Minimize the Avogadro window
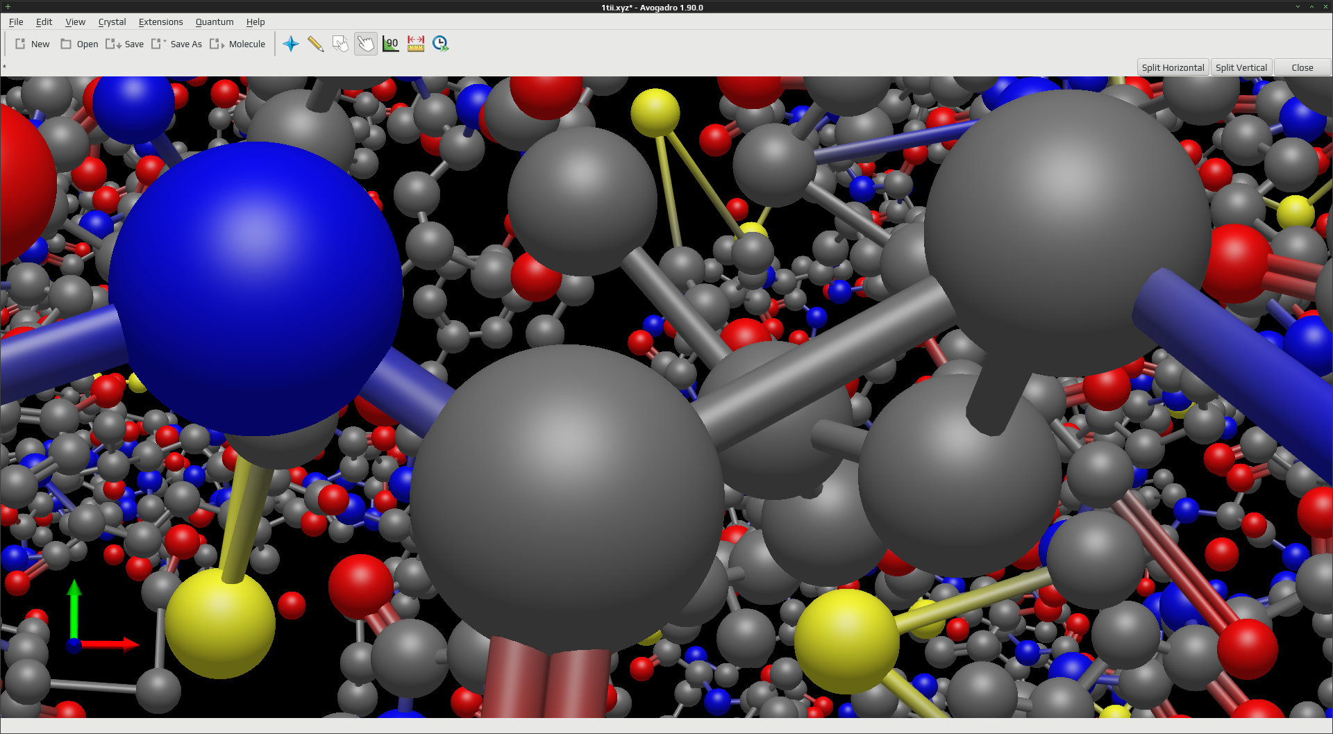 click(1298, 7)
